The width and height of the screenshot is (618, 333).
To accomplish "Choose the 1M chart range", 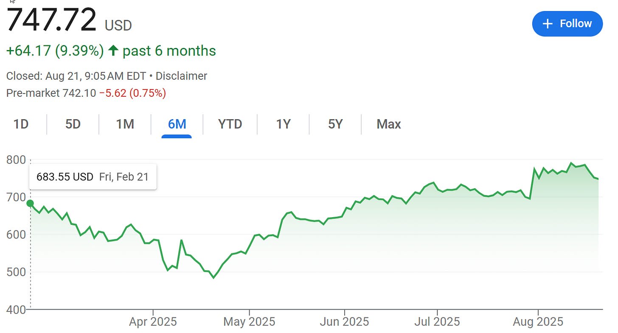I will 125,124.
